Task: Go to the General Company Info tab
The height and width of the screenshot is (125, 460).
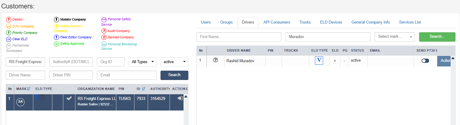Action: click(370, 22)
